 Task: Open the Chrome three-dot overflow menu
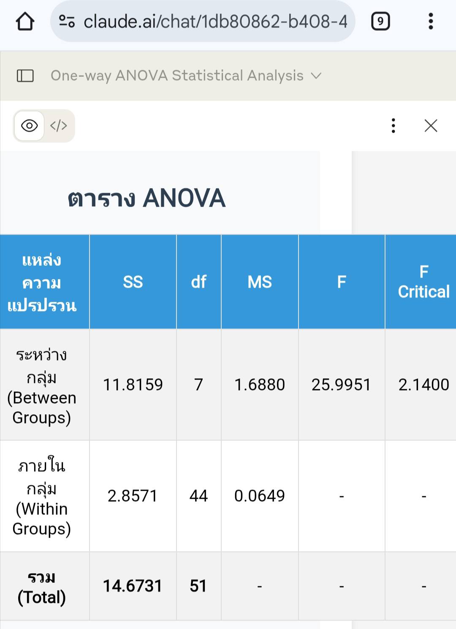click(x=431, y=21)
